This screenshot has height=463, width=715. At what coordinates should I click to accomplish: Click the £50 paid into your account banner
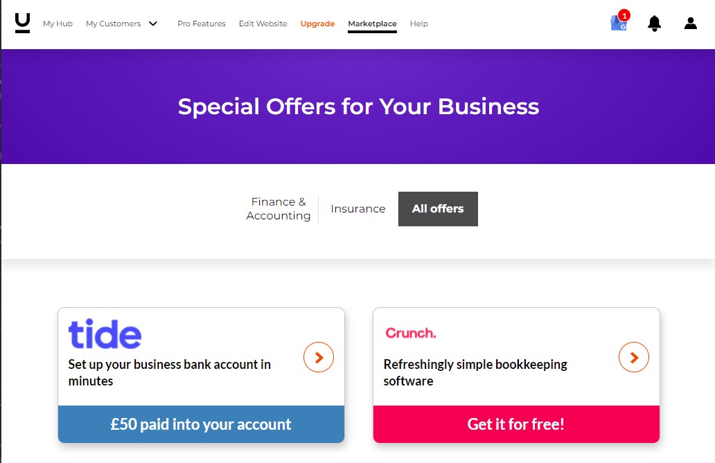click(x=201, y=424)
